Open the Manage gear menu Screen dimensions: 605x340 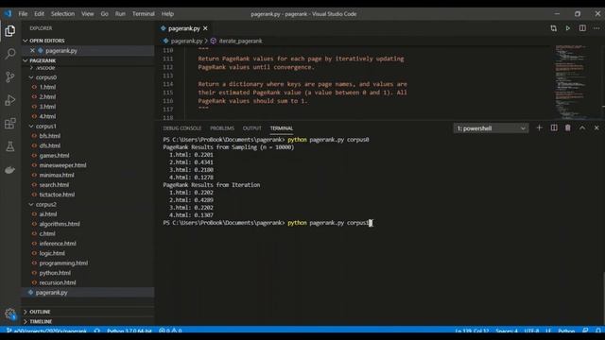pyautogui.click(x=10, y=314)
